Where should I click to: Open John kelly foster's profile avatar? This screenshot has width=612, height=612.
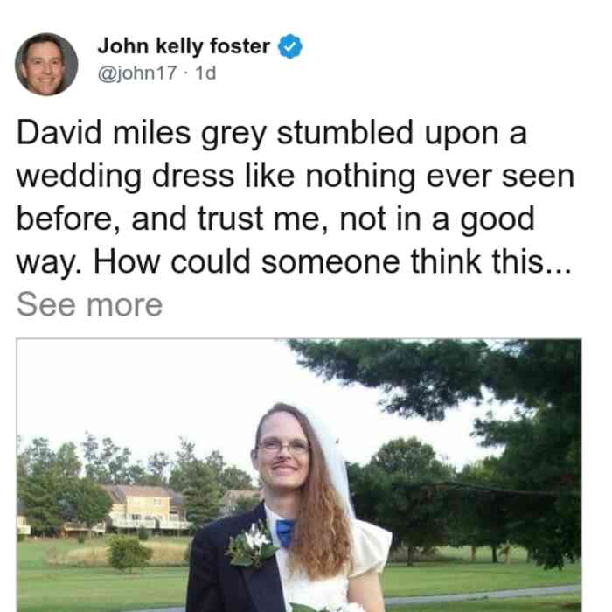46,65
